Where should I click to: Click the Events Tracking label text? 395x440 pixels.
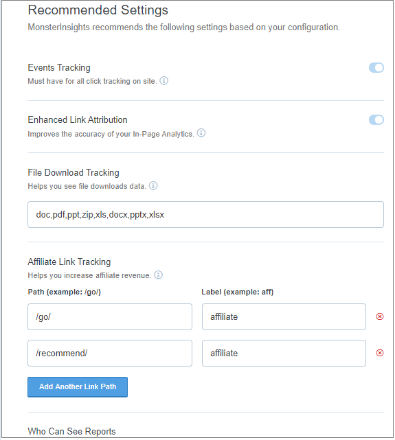pos(59,68)
